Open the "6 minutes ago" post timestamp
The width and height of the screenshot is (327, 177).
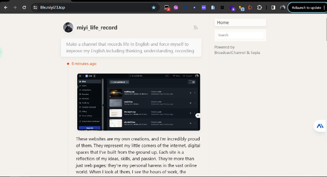click(x=84, y=64)
